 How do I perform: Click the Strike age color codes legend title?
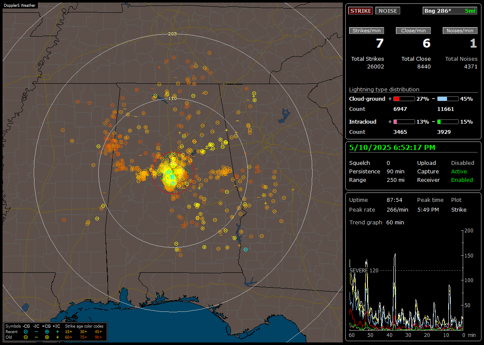(84, 326)
